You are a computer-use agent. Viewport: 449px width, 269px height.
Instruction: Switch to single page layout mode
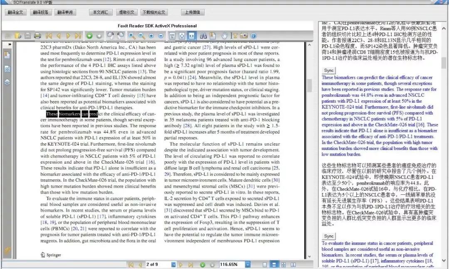[x=264, y=265]
